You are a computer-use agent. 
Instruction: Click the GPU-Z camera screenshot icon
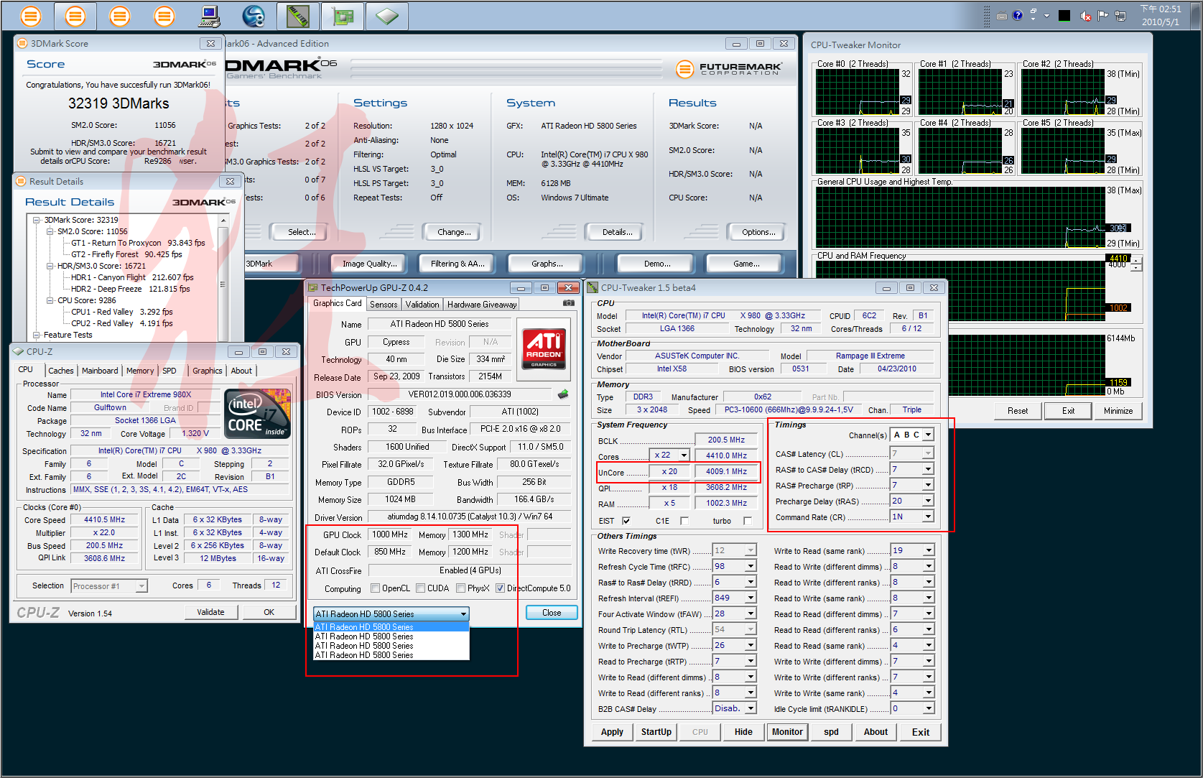tap(568, 303)
